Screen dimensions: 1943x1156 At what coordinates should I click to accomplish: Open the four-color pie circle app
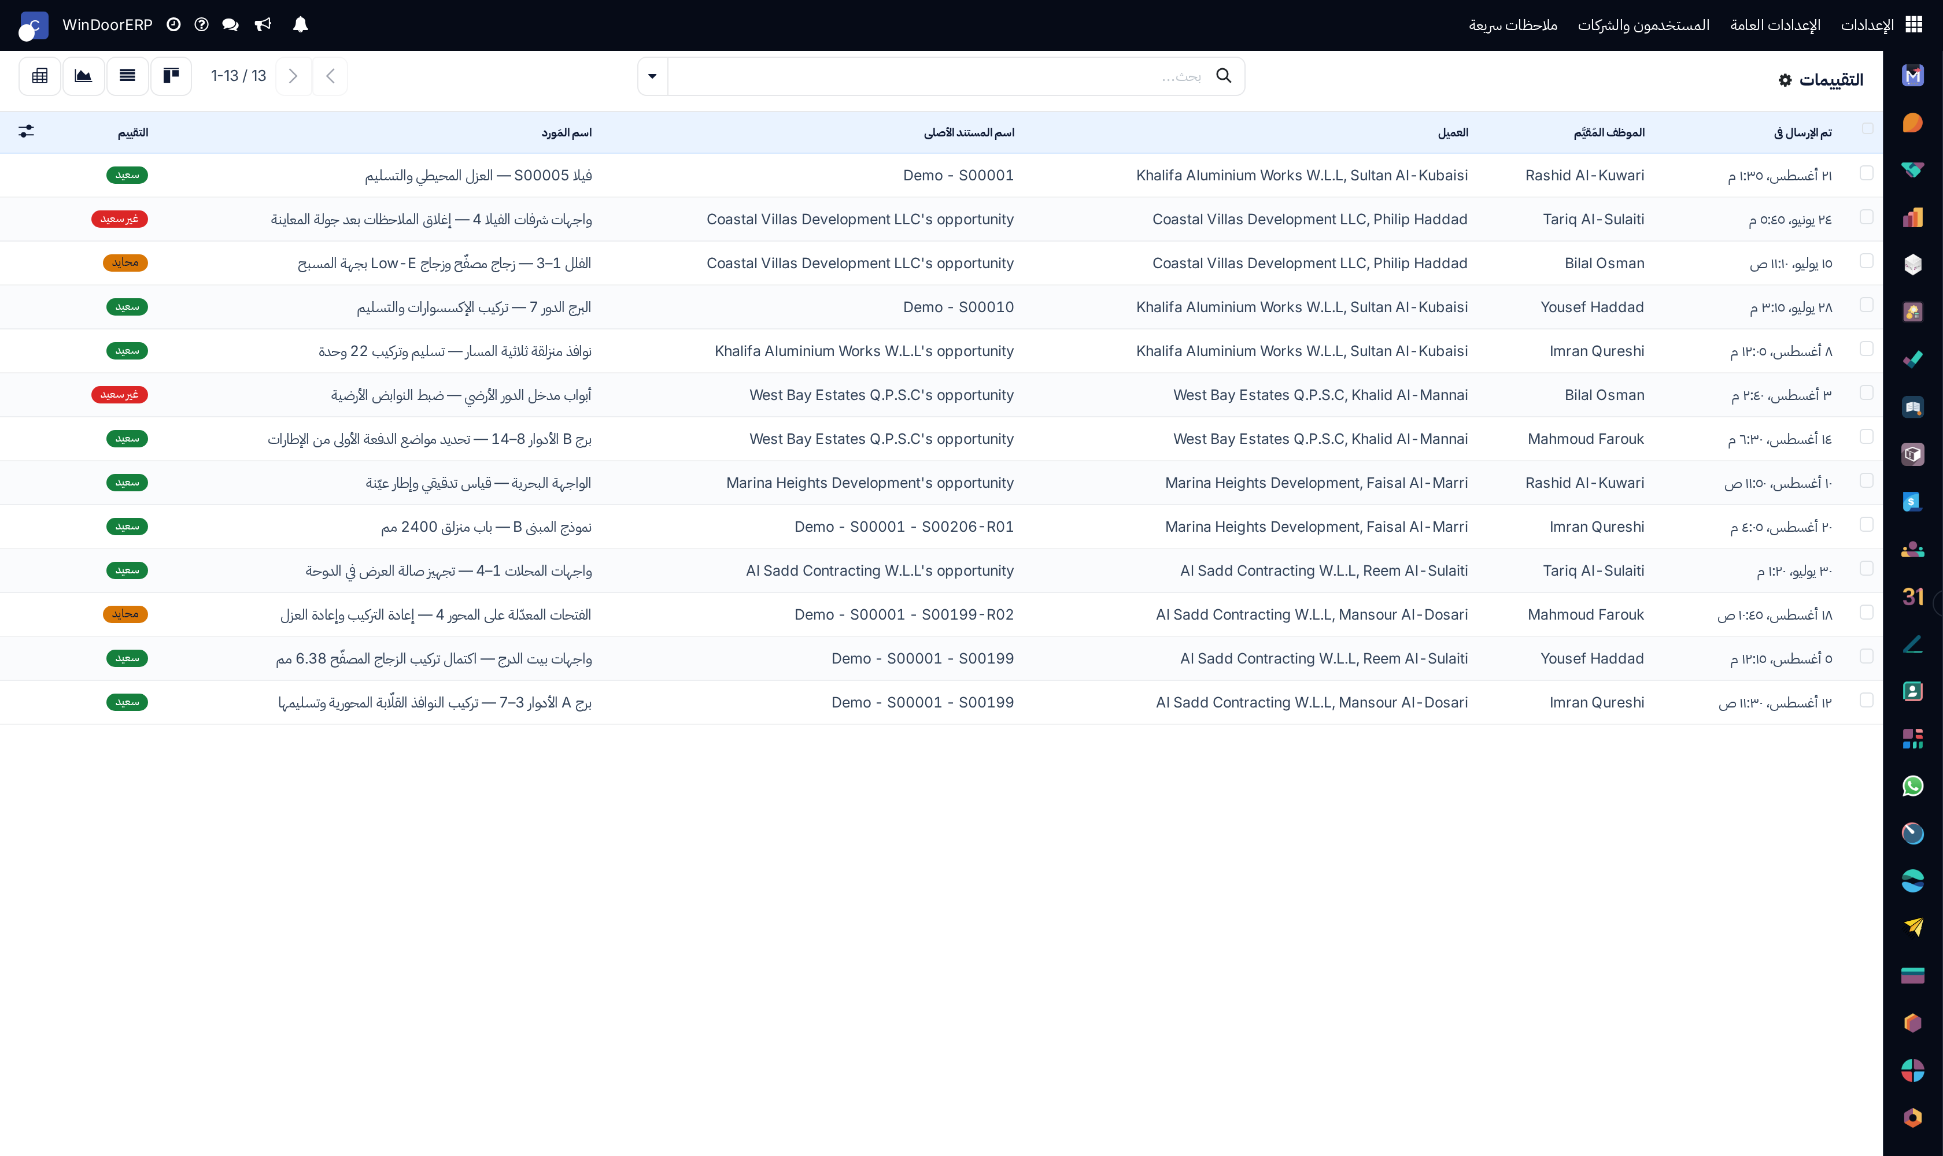(1912, 1070)
